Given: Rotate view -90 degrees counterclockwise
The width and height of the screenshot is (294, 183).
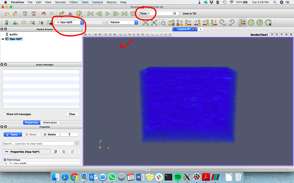Looking at the screenshot, I should click(231, 23).
